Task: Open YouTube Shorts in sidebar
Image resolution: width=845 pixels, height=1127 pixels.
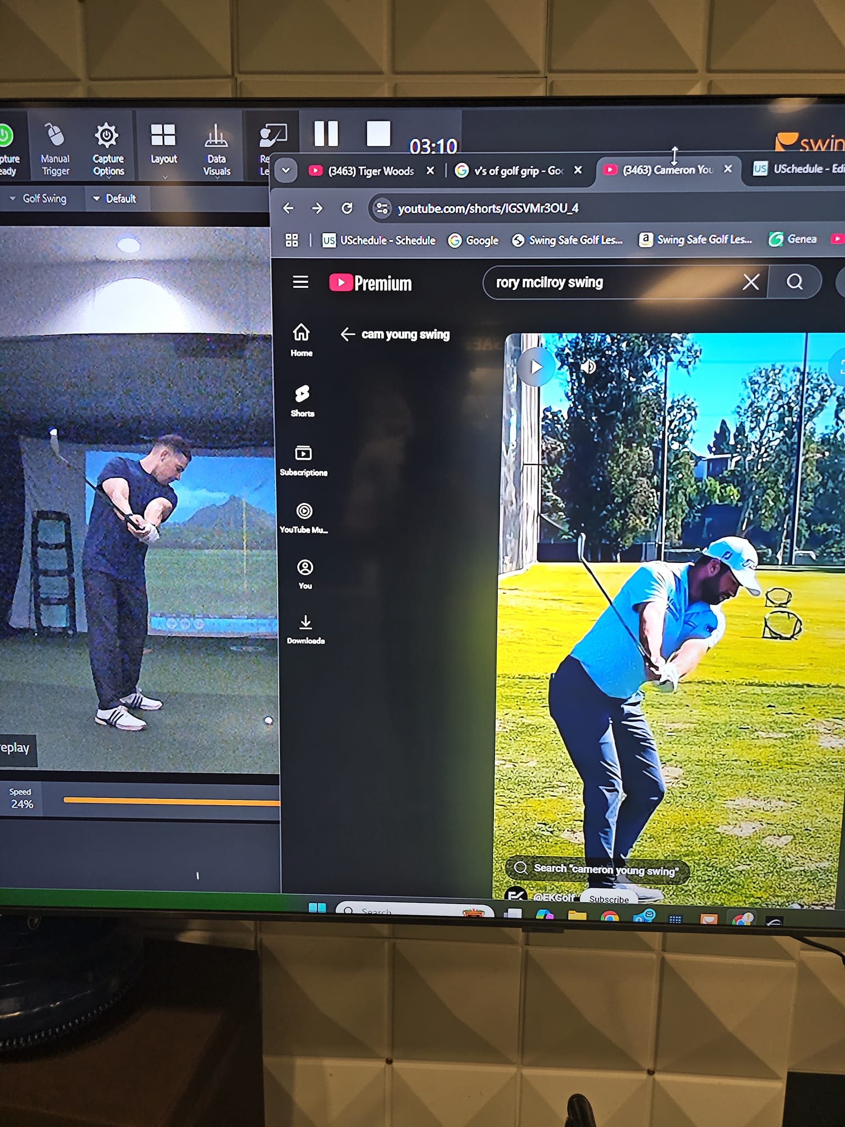Action: point(302,401)
